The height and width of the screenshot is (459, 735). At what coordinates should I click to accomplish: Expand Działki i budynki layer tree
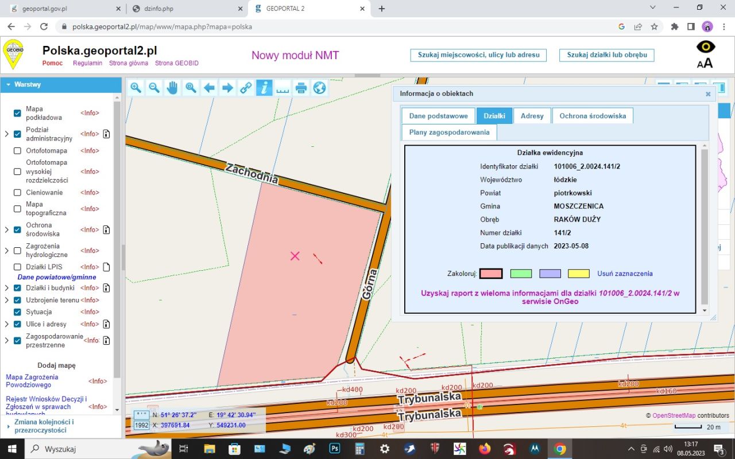pyautogui.click(x=7, y=288)
